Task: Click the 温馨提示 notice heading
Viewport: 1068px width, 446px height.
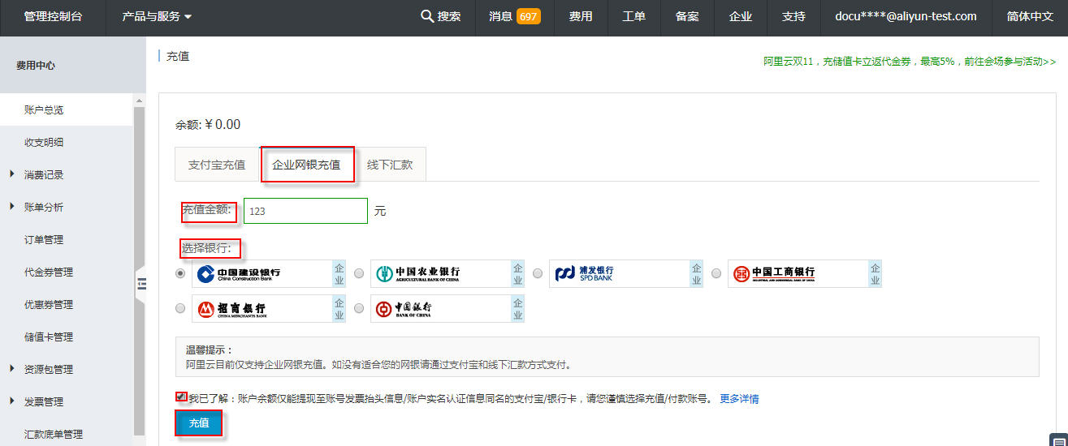Action: 210,350
